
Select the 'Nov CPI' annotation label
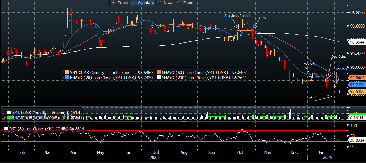309,63
